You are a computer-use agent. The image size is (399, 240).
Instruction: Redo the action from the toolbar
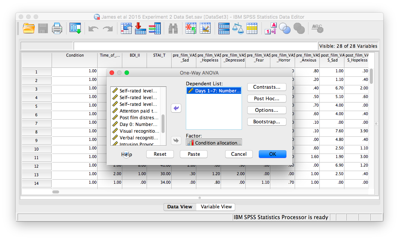pos(108,29)
